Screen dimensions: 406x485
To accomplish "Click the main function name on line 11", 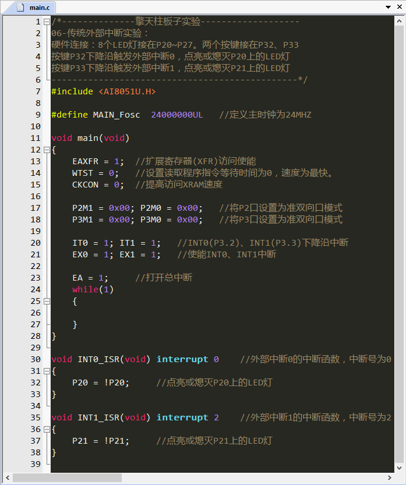I will pos(87,138).
